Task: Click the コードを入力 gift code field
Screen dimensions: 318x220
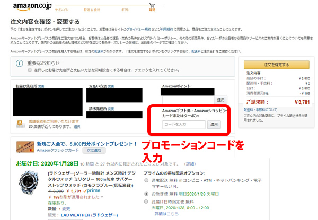Action: coord(184,124)
